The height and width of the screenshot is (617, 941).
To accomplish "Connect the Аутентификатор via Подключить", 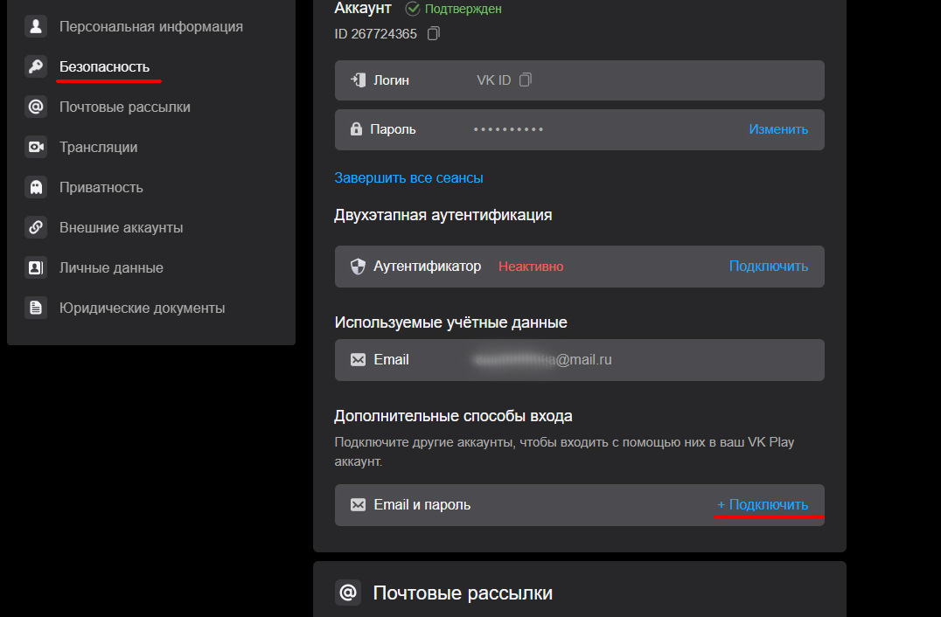I will pos(768,266).
